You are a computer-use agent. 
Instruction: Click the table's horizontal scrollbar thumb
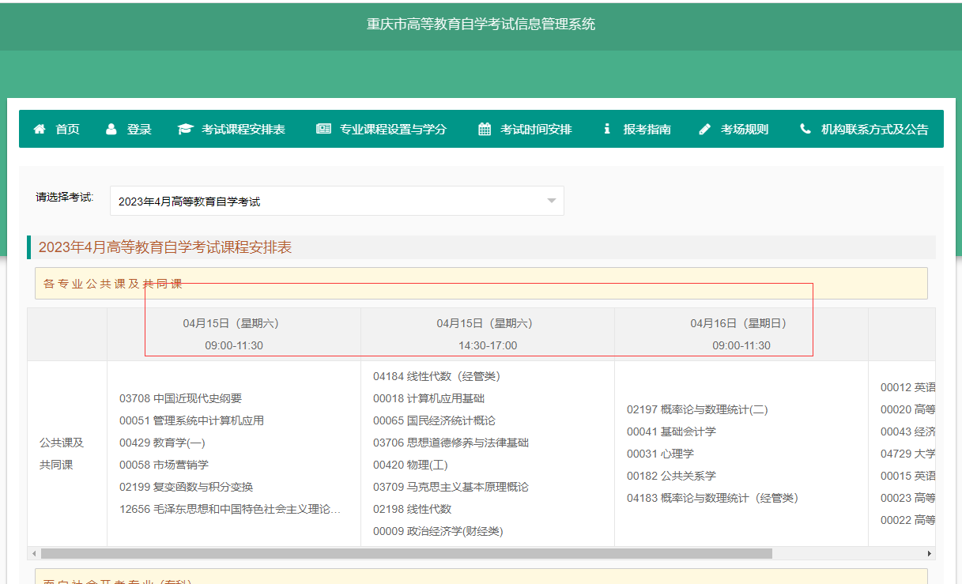pos(406,554)
